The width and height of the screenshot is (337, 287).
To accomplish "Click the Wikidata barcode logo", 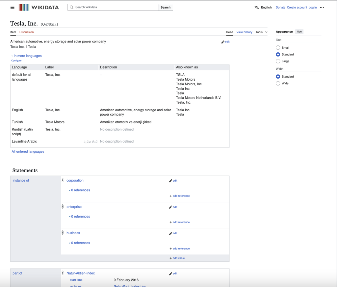I will pyautogui.click(x=24, y=7).
